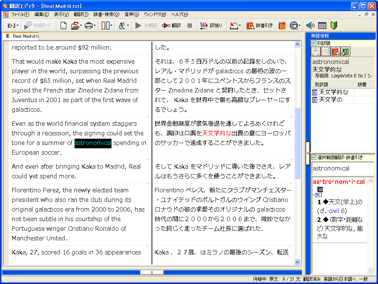The image size is (378, 284).
Task: Click the red undo arrow icon
Action: click(233, 26)
